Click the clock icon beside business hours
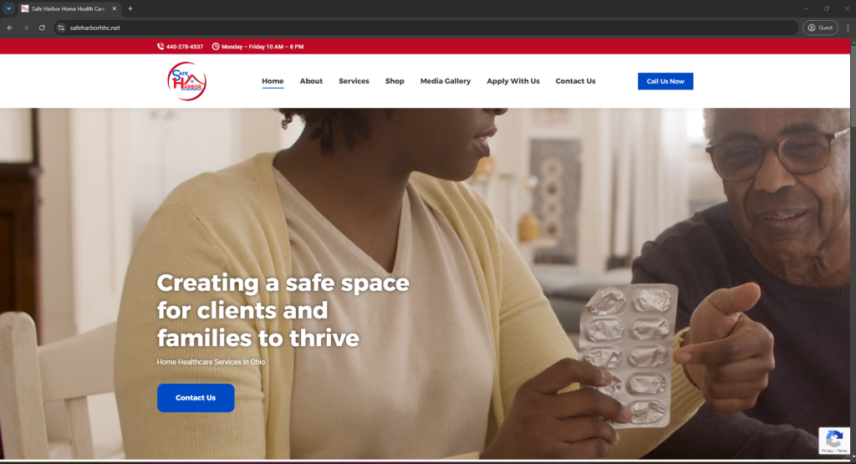Screen dimensions: 856x464 [x=216, y=47]
